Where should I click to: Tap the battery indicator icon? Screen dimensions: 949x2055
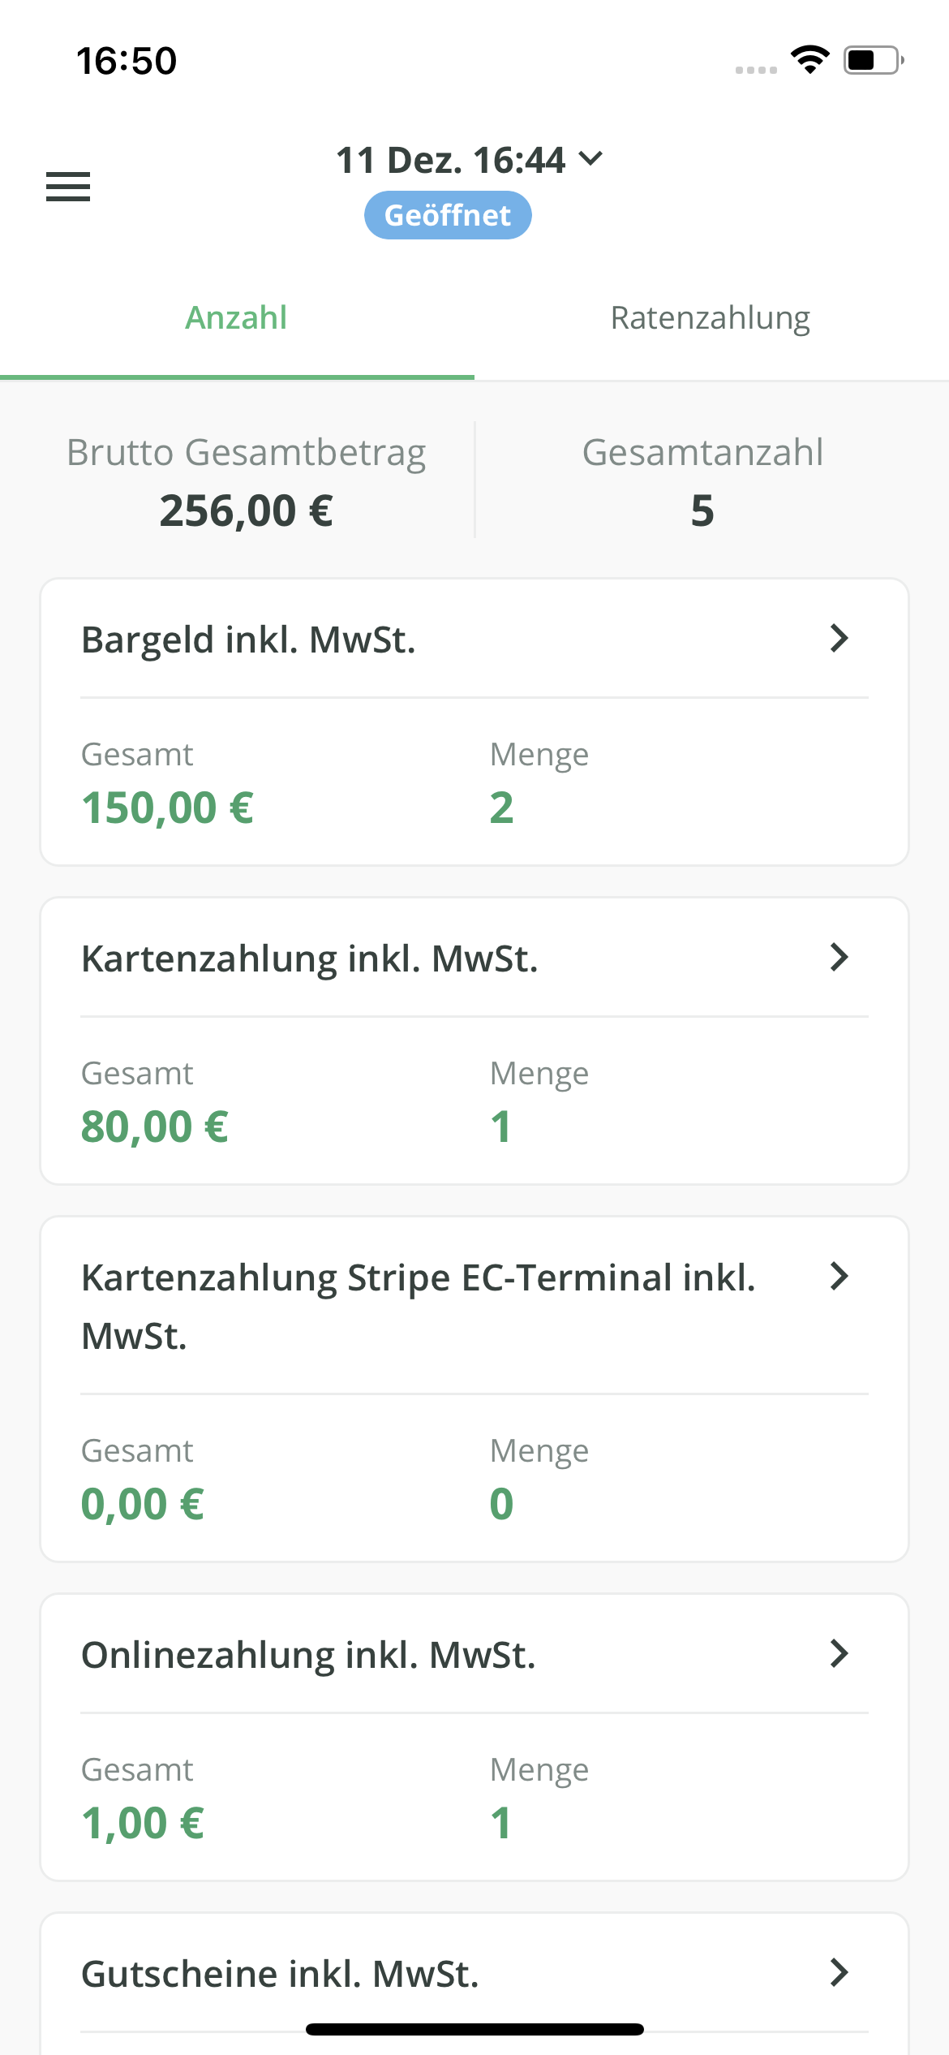click(873, 60)
